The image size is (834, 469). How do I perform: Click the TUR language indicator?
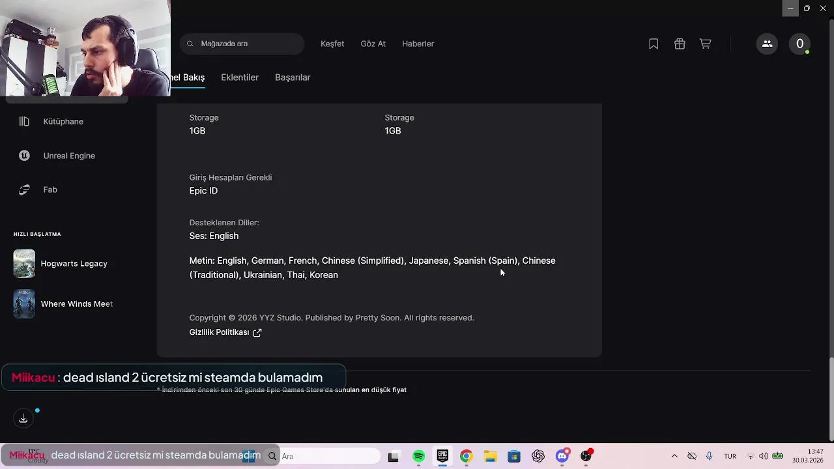730,457
